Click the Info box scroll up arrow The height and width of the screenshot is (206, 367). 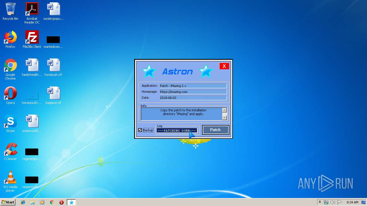(x=224, y=110)
